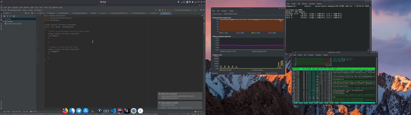
Task: Click the Plugin Settings link
Action: (x=173, y=108)
